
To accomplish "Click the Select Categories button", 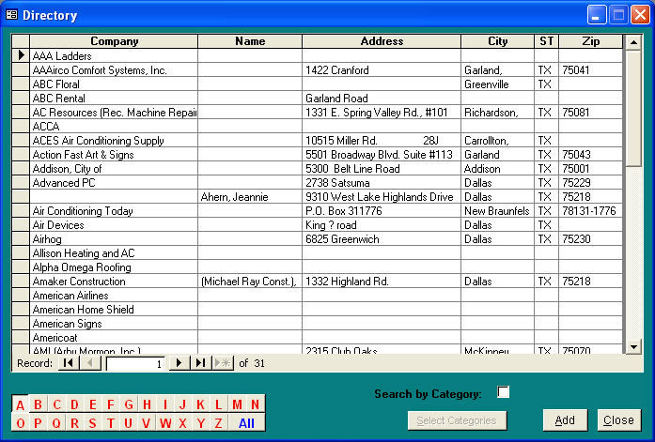I will coord(457,420).
